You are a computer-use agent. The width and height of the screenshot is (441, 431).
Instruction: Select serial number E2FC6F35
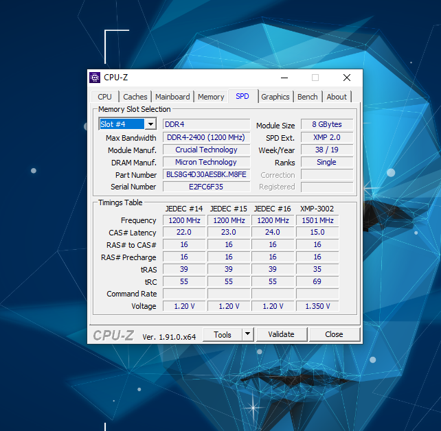[x=206, y=187]
